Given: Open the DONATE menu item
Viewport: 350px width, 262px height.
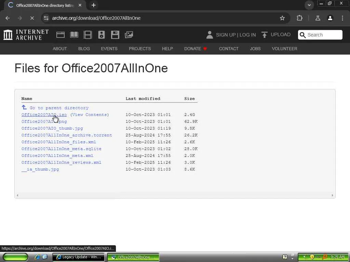Looking at the screenshot, I should 196,48.
